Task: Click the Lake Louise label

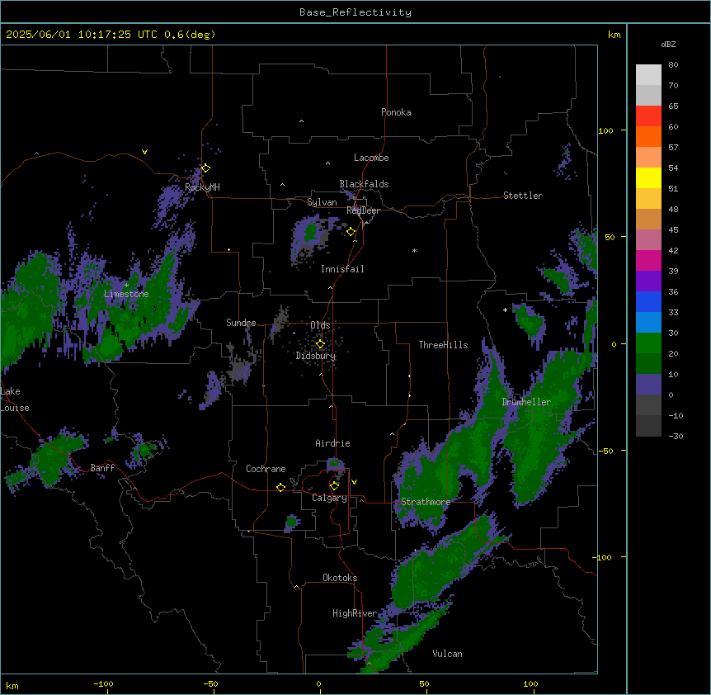Action: pyautogui.click(x=15, y=400)
